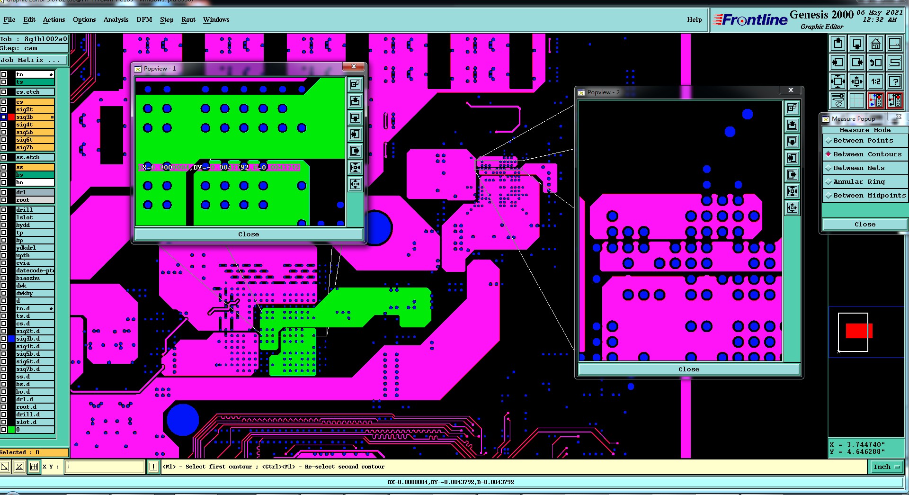Check the box for layer sig4t
Viewport: 909px width, 495px height.
point(4,125)
